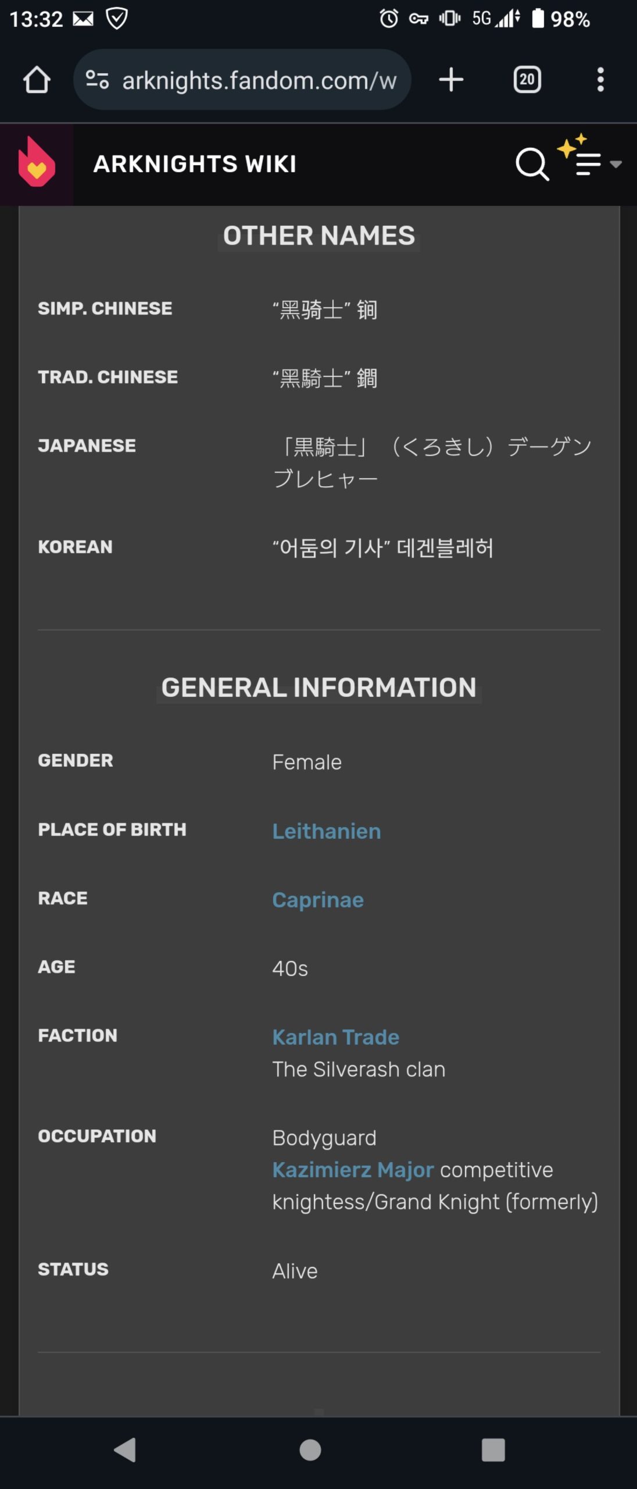This screenshot has width=637, height=1489.
Task: Tap the Fandom flame heart logo
Action: coord(37,163)
